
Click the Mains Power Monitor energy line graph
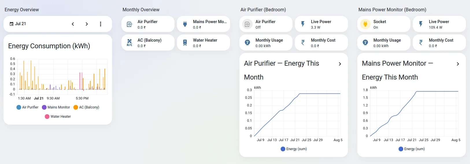coord(414,113)
